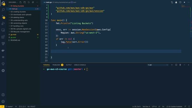Open the Search view in activity bar
192x108 pixels.
pos(3,10)
